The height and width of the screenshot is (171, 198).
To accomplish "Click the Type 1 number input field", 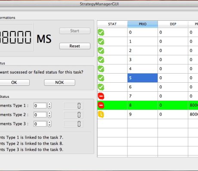I will coord(40,106).
